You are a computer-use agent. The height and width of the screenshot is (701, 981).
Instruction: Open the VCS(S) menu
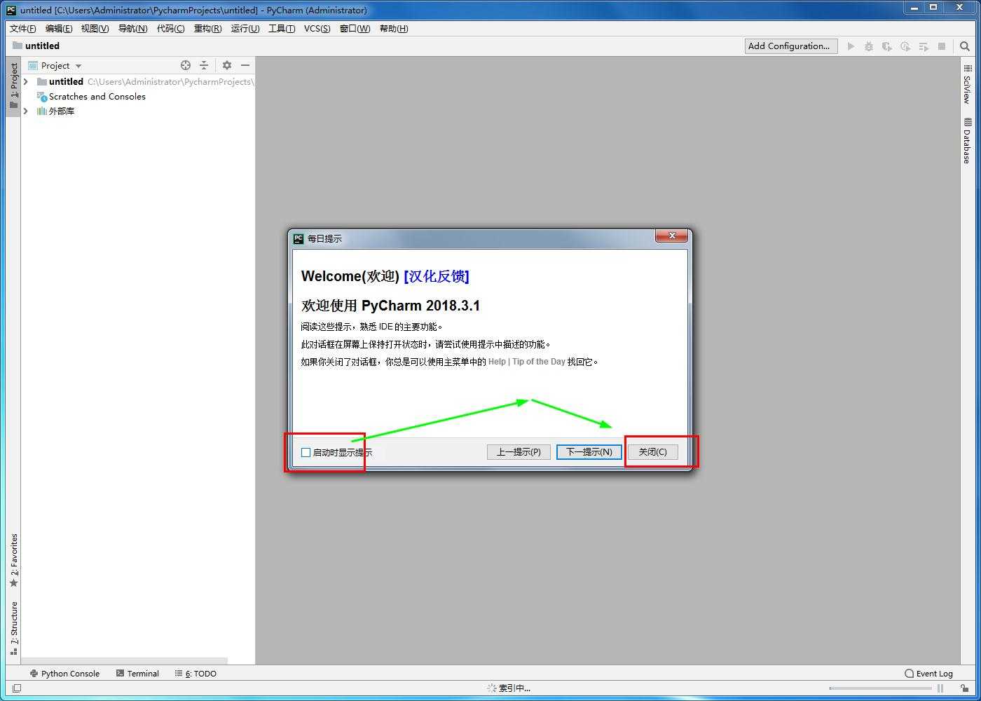click(317, 29)
